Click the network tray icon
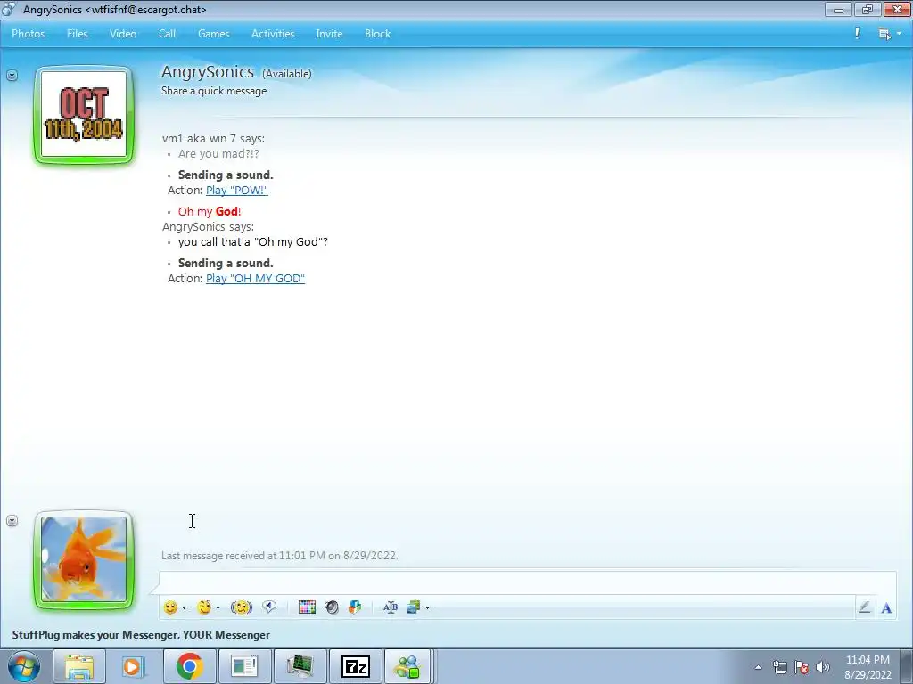Viewport: 913px width, 684px height. tap(779, 667)
